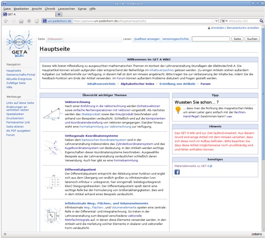Open Gemeinschafts-Portal in the sidebar
This screenshot has height=238, width=265.
pos(20,74)
